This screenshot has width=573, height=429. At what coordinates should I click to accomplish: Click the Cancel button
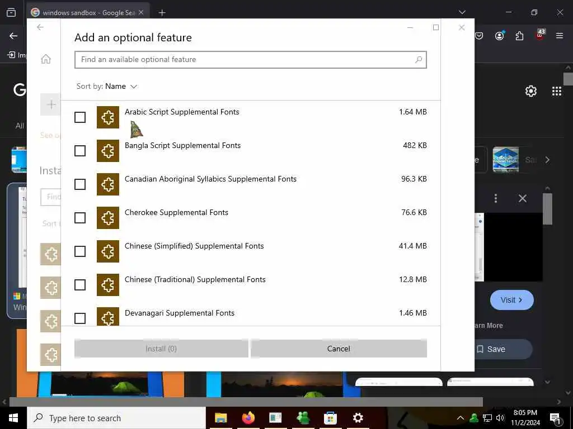pos(339,349)
